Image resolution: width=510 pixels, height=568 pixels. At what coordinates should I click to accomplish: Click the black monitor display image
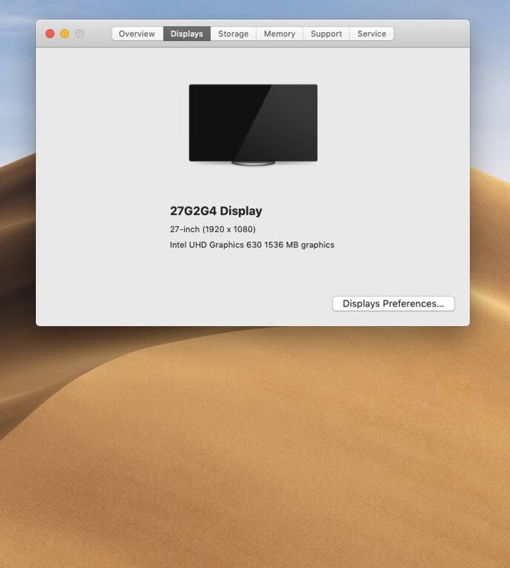253,124
